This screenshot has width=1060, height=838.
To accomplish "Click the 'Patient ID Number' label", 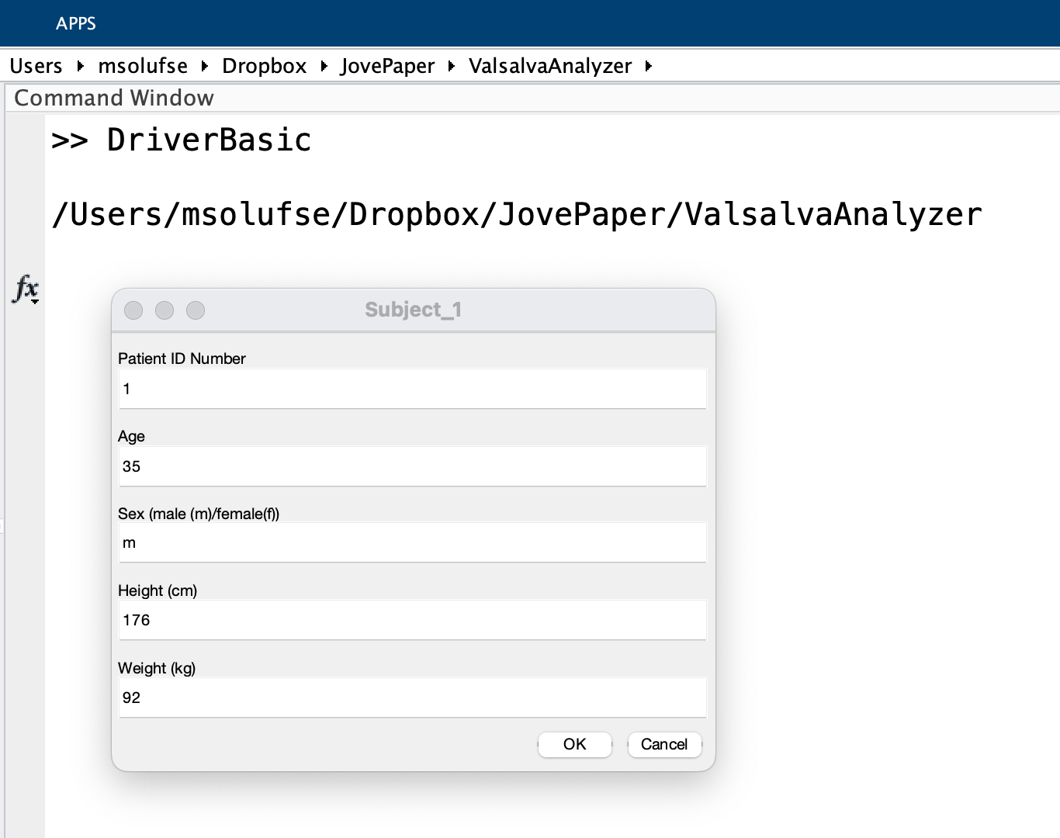I will tap(182, 358).
